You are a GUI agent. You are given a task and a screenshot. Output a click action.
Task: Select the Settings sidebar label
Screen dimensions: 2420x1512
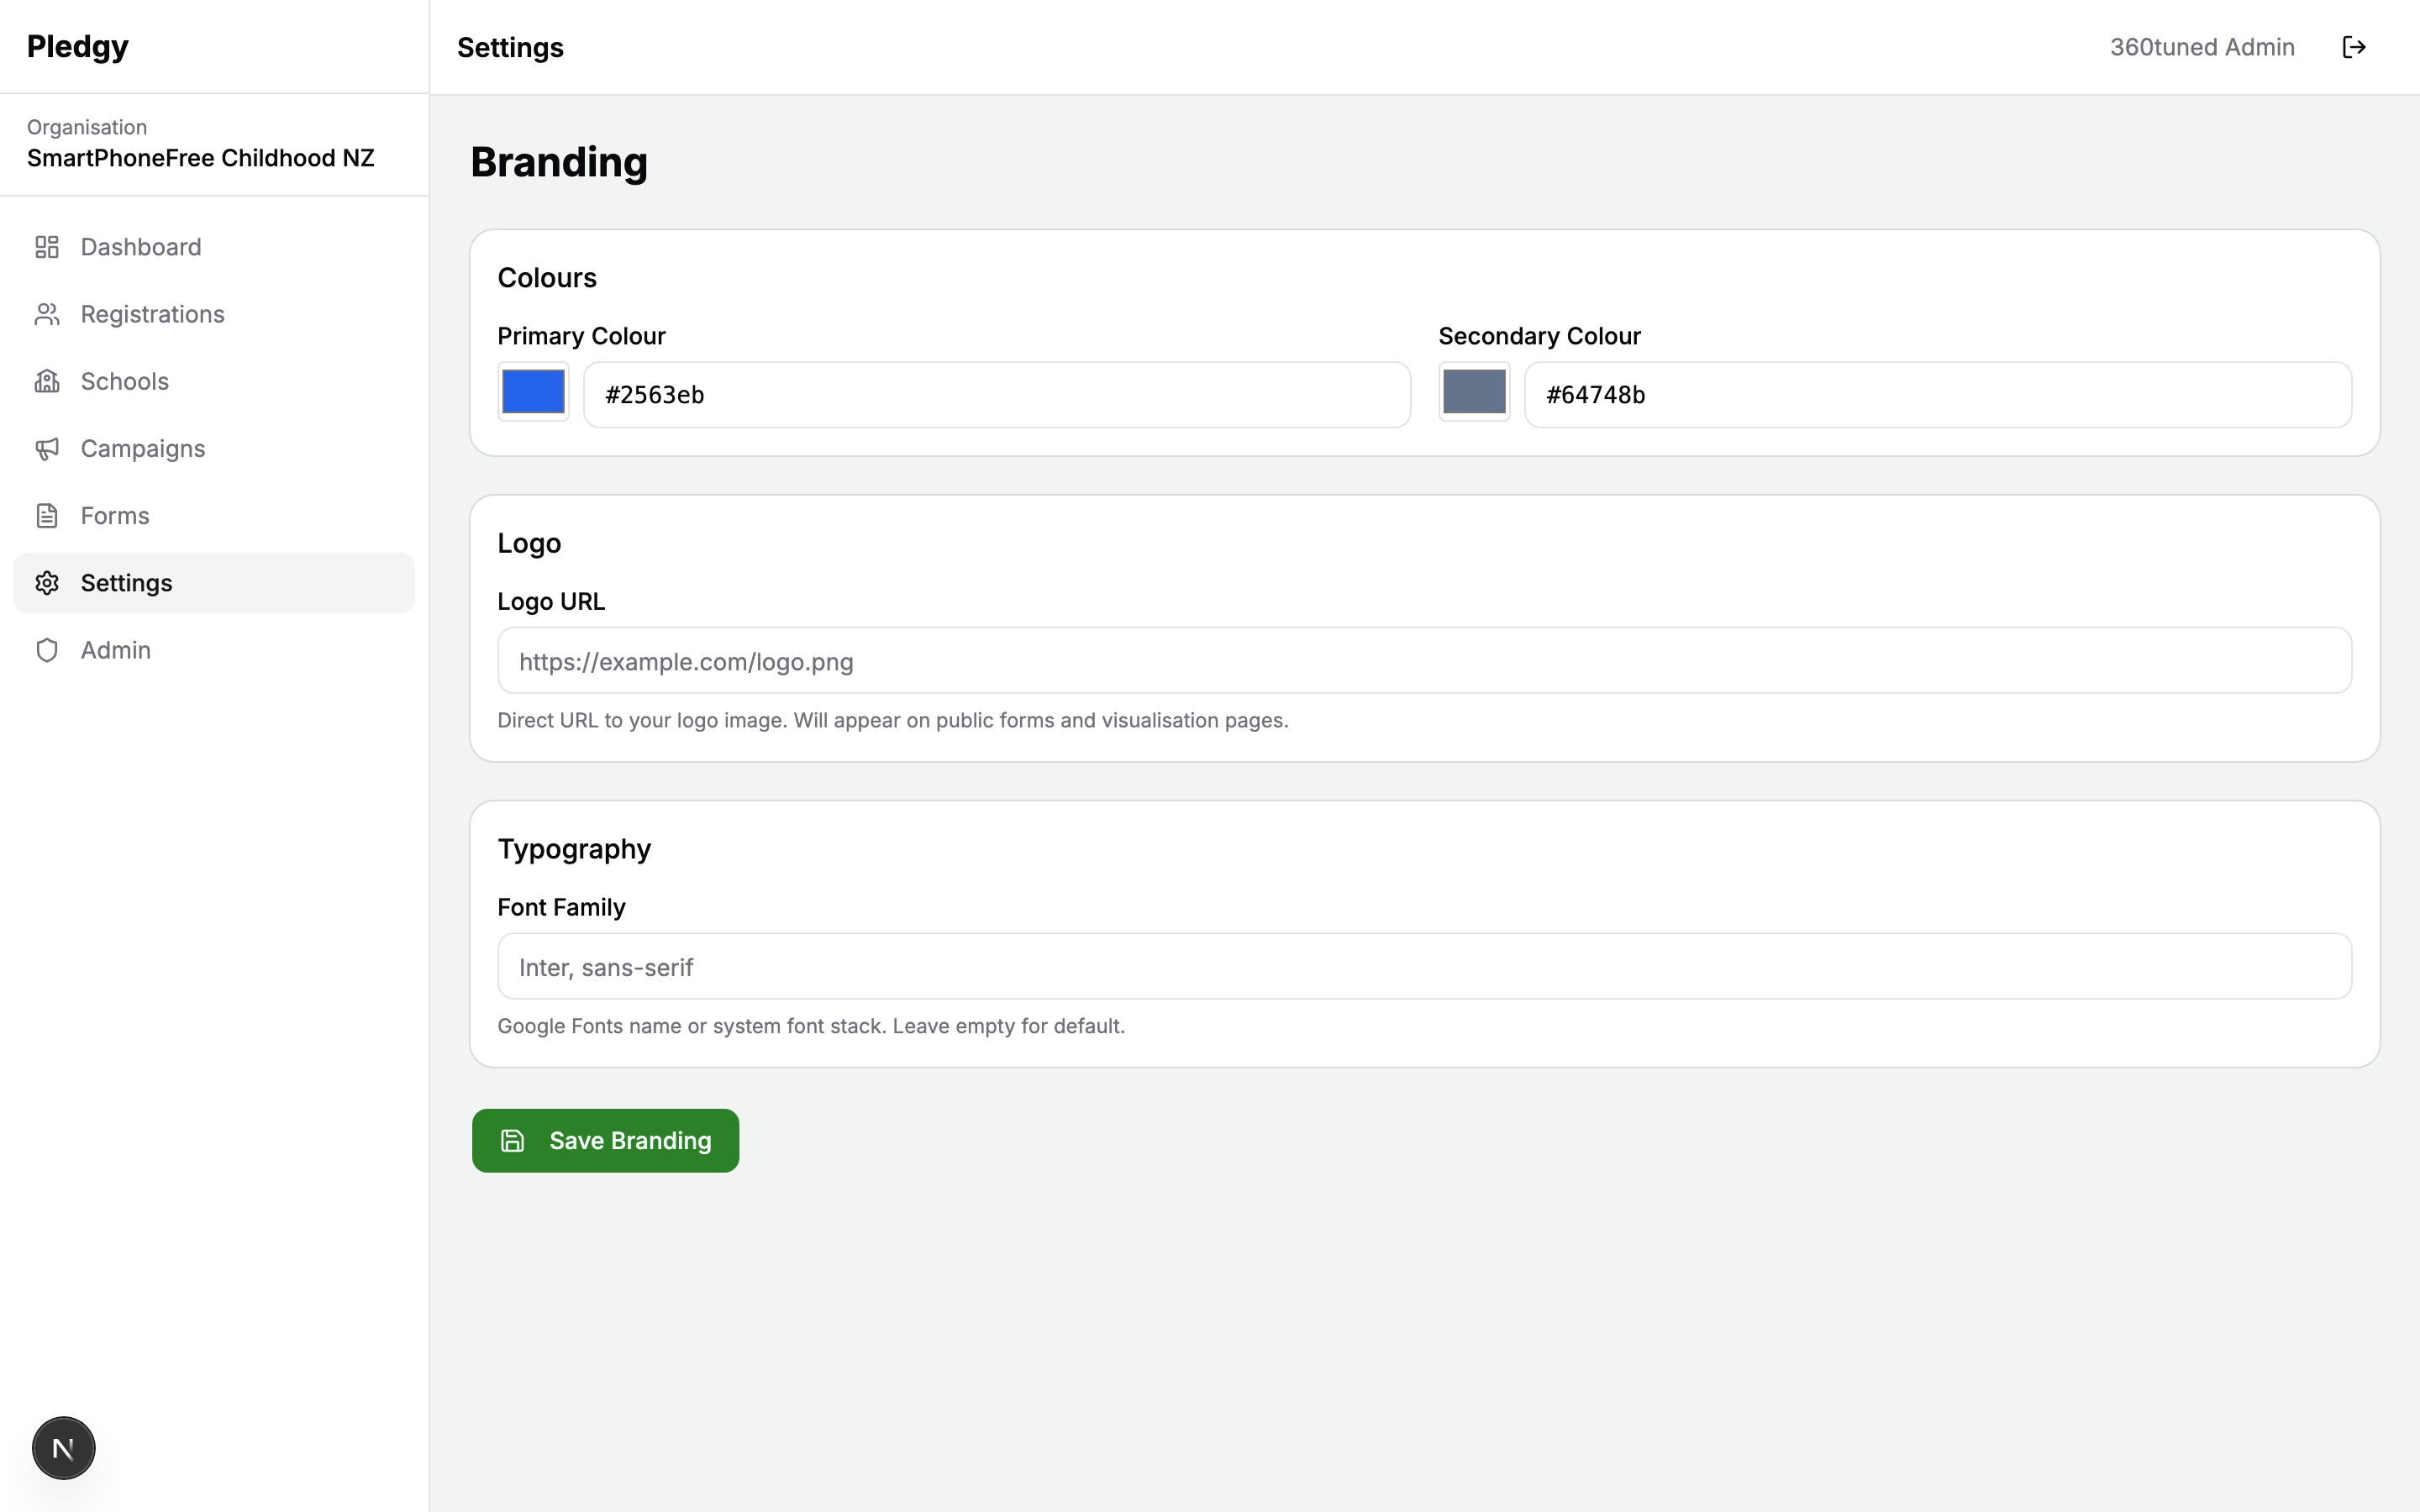point(126,582)
